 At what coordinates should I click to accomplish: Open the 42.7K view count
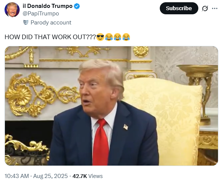click(x=80, y=176)
